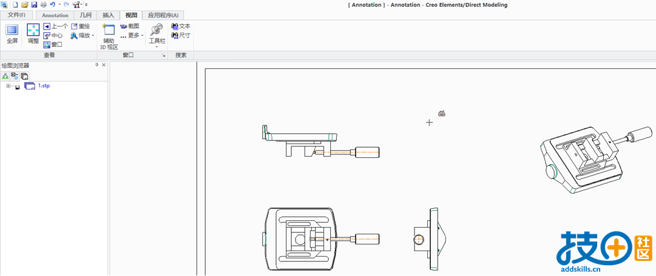The width and height of the screenshot is (656, 276).
Task: Click the application logo icon in title bar
Action: (x=4, y=5)
